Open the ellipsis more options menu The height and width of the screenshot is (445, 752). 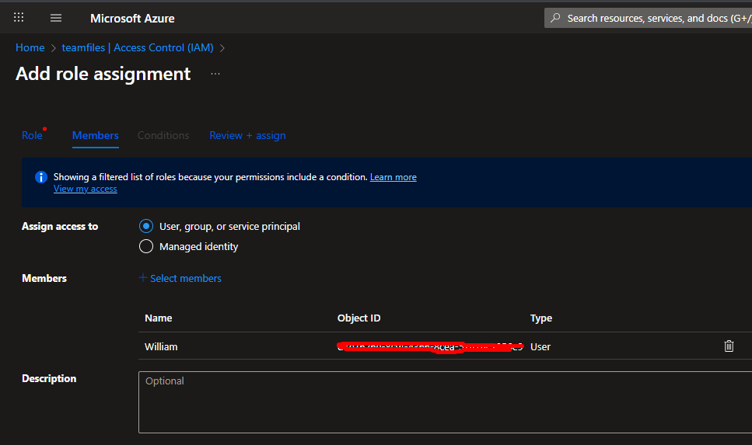215,74
